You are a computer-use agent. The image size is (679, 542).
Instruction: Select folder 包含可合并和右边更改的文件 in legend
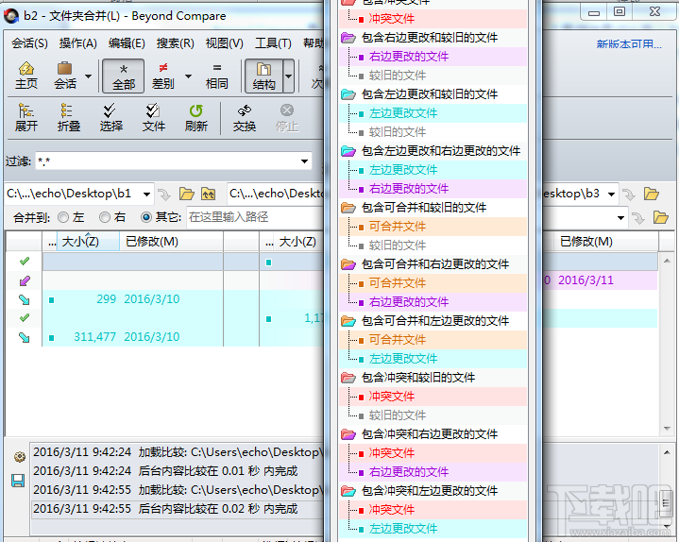[x=435, y=264]
